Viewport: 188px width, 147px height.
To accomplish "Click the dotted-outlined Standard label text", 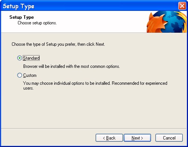I will tap(31, 58).
